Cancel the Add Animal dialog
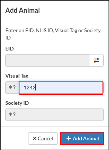This screenshot has height=150, width=109. tap(43, 138)
